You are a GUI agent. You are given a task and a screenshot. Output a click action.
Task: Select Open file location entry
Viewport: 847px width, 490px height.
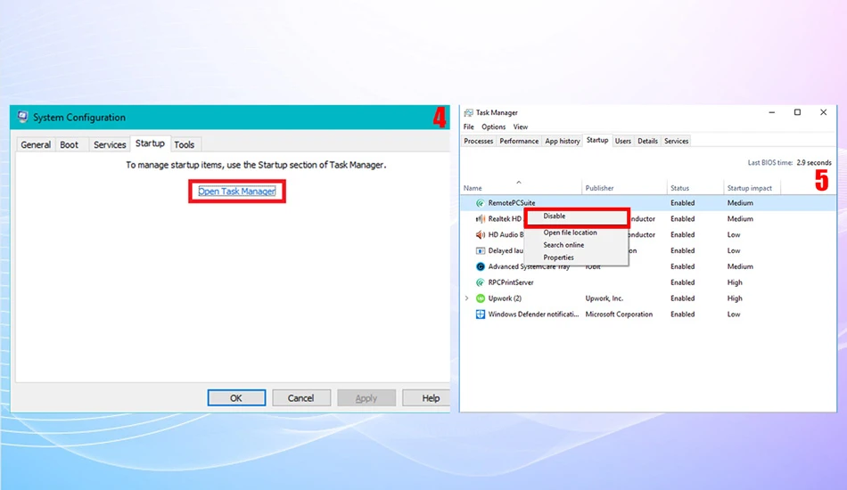point(570,233)
